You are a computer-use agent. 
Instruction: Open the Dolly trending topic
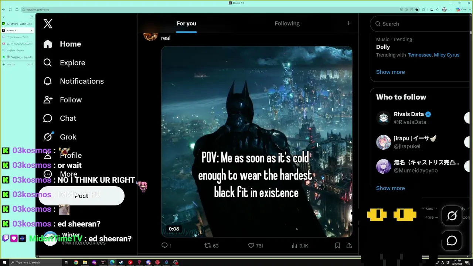[x=383, y=47]
